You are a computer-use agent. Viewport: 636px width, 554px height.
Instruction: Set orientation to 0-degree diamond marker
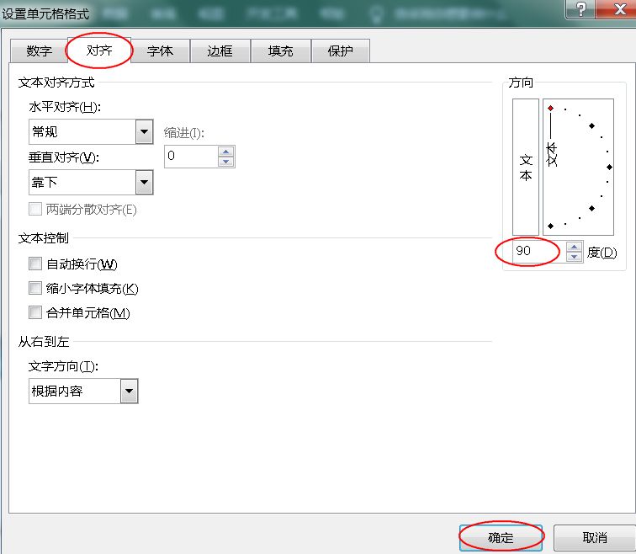coord(609,168)
